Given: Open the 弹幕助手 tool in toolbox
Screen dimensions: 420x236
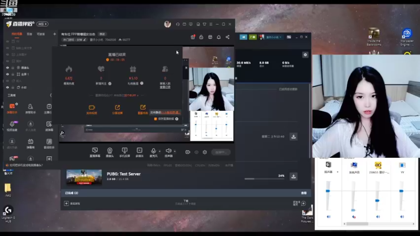Looking at the screenshot, I should tap(12, 109).
